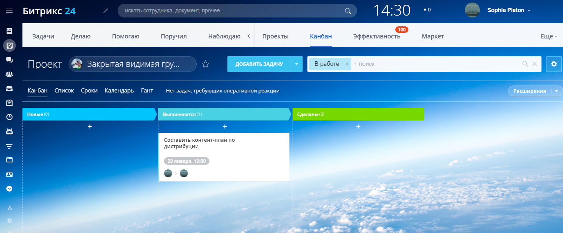
Task: Click the green "Сделаны" column header
Action: 358,114
